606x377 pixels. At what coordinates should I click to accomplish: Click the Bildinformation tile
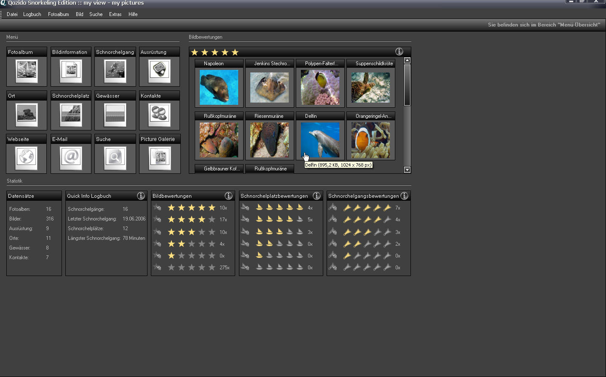pos(71,71)
